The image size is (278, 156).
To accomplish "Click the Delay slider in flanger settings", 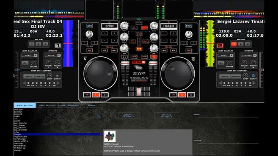I will coord(228,117).
